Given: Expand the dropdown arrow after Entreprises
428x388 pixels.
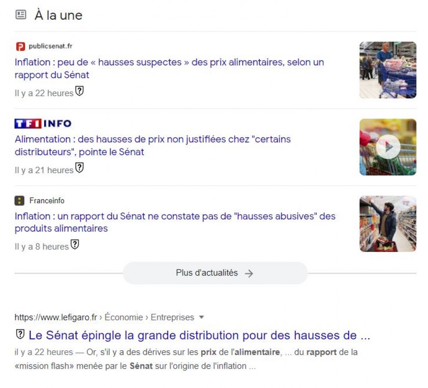Looking at the screenshot, I should pos(202,317).
